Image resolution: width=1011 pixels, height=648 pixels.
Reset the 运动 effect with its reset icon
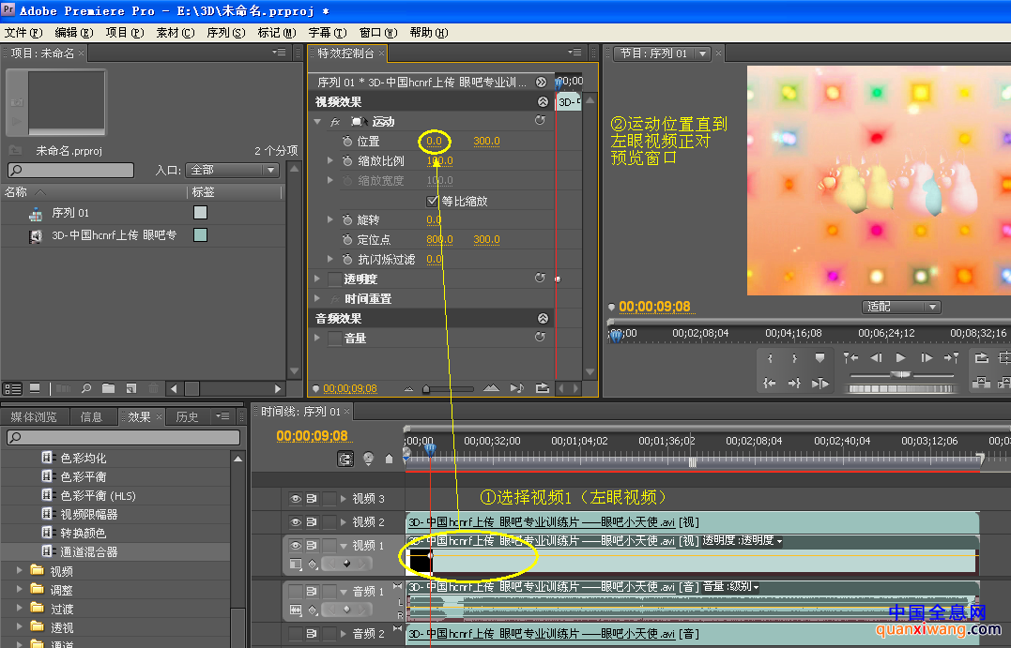click(540, 121)
